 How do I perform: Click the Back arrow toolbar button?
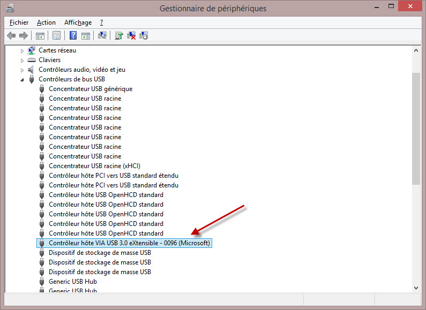11,36
